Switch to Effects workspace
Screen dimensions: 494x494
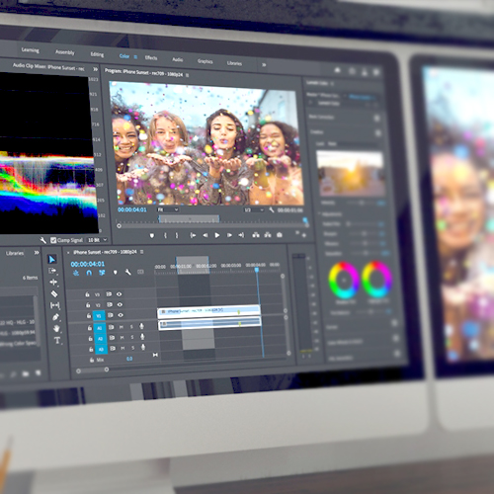pos(151,57)
